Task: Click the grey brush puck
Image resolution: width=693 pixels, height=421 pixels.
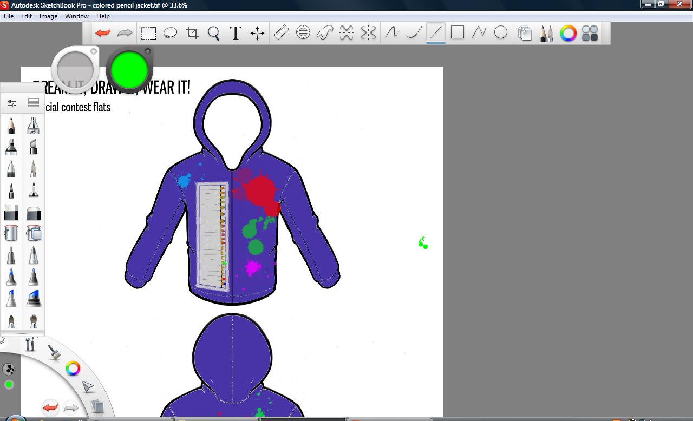Action: pos(75,69)
